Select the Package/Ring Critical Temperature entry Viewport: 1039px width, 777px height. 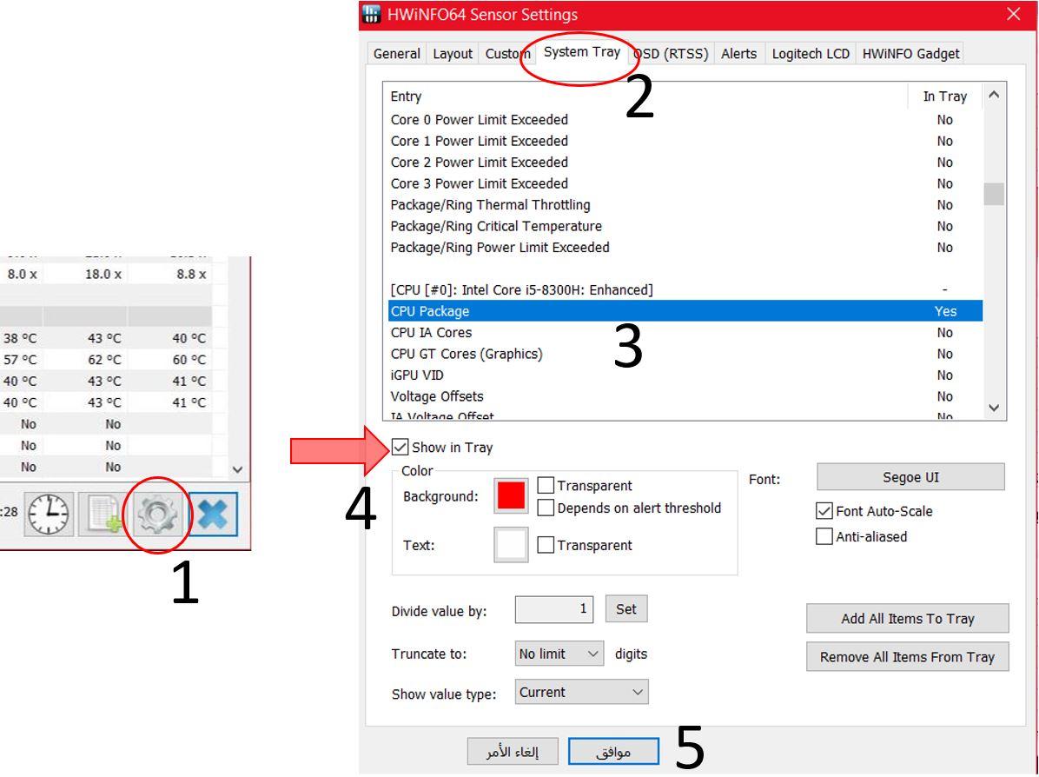click(685, 226)
